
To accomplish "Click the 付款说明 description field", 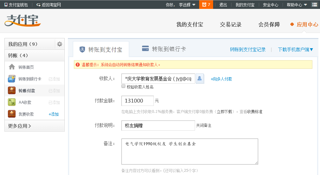I will (x=158, y=126).
